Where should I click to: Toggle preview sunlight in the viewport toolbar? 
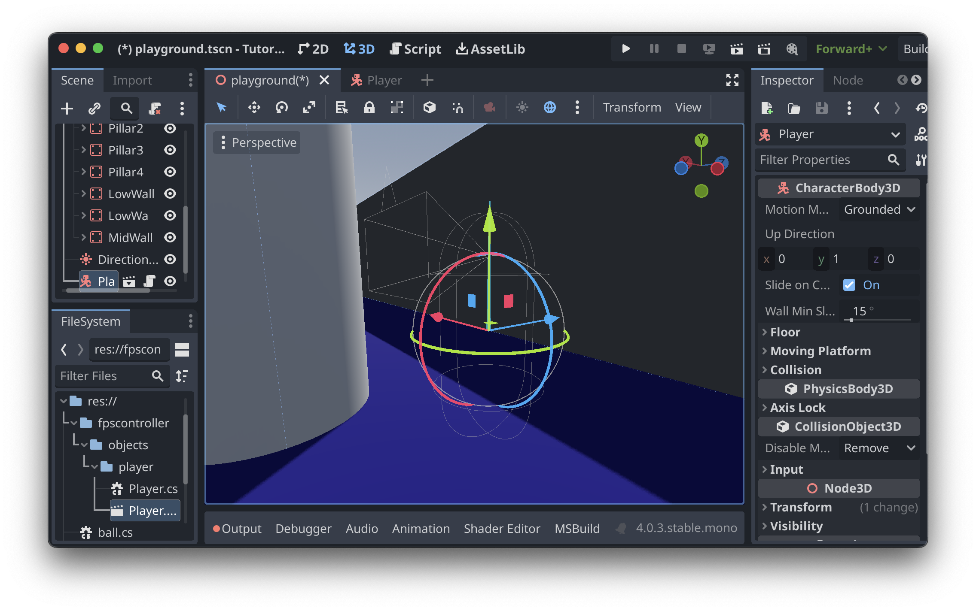click(x=522, y=107)
